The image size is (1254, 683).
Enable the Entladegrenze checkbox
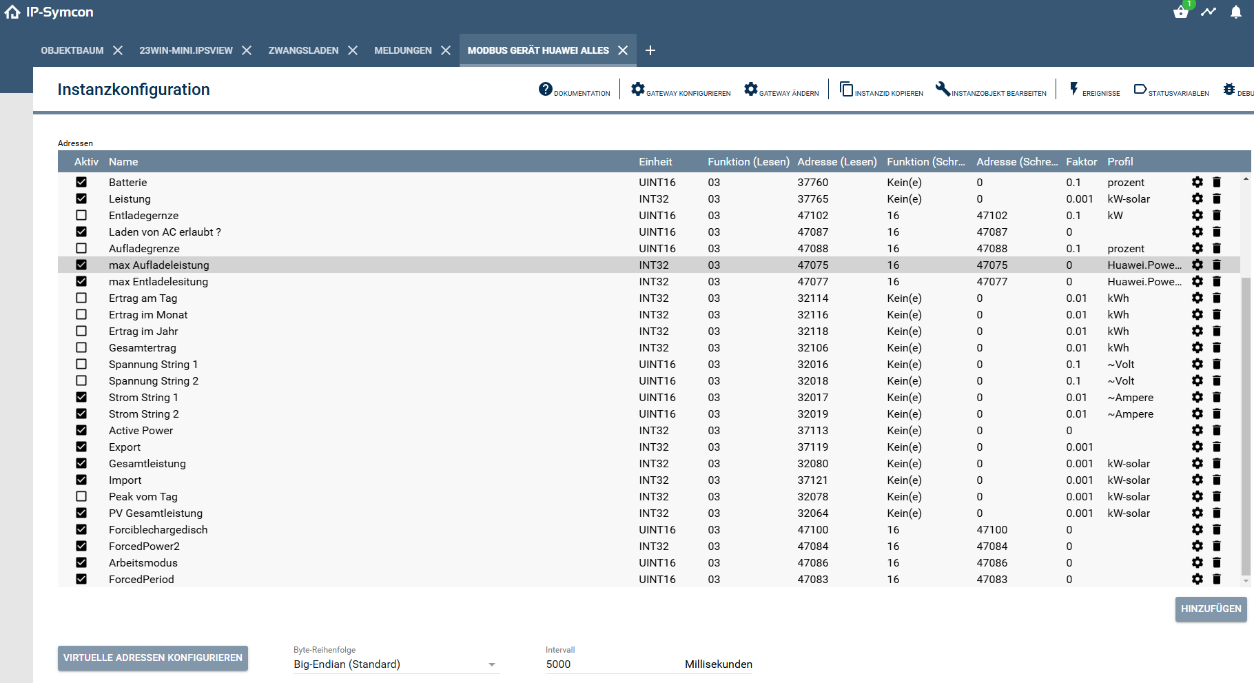pos(81,215)
